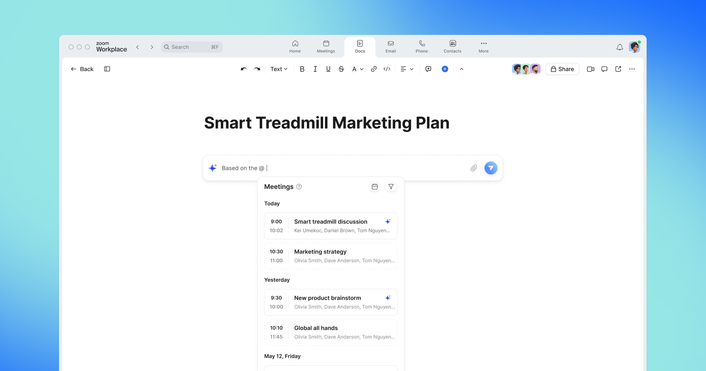Attach a file using the paperclip icon
This screenshot has height=371, width=706.
point(473,168)
